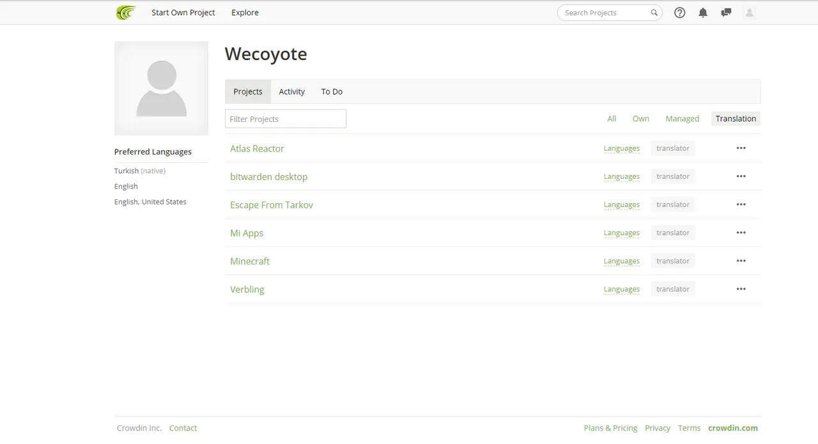This screenshot has width=818, height=444.
Task: Click Turkish (native) preferred language
Action: click(x=140, y=171)
